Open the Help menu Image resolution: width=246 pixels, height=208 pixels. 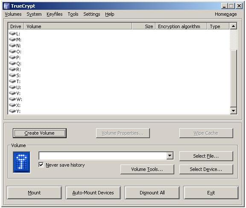[x=110, y=14]
